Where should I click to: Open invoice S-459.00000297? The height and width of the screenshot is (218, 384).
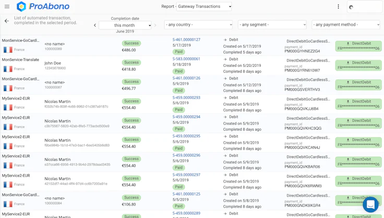(x=186, y=175)
